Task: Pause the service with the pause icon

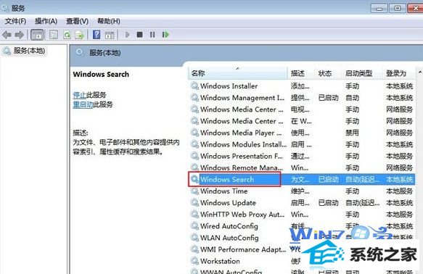Action: pos(152,35)
